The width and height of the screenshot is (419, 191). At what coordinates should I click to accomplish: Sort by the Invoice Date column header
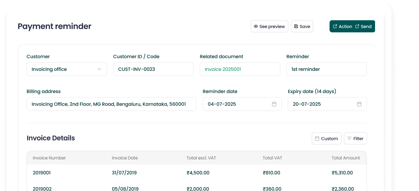click(x=125, y=158)
